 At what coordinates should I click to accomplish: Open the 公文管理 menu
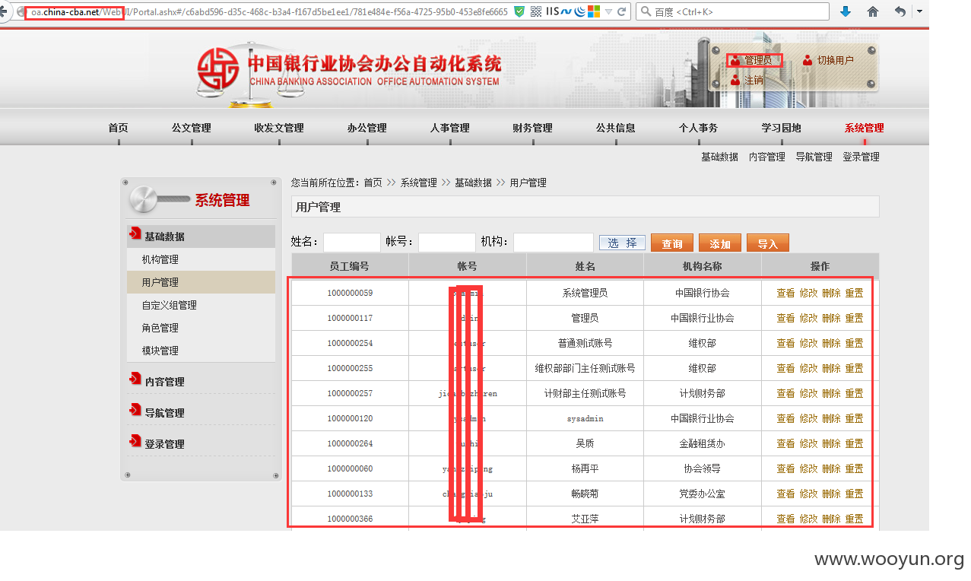point(191,128)
